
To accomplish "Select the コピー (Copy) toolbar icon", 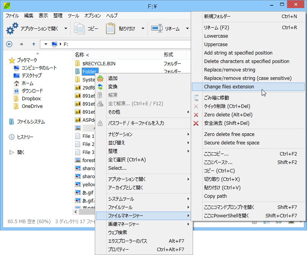I will coord(79,28).
